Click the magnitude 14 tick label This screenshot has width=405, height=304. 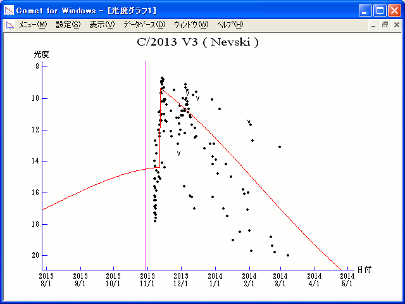click(35, 161)
